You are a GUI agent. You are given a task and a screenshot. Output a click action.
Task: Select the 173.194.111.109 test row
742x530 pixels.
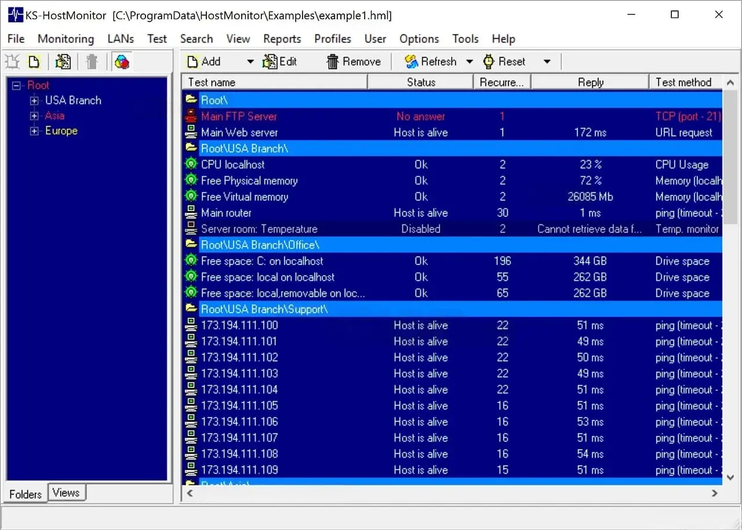tap(452, 470)
